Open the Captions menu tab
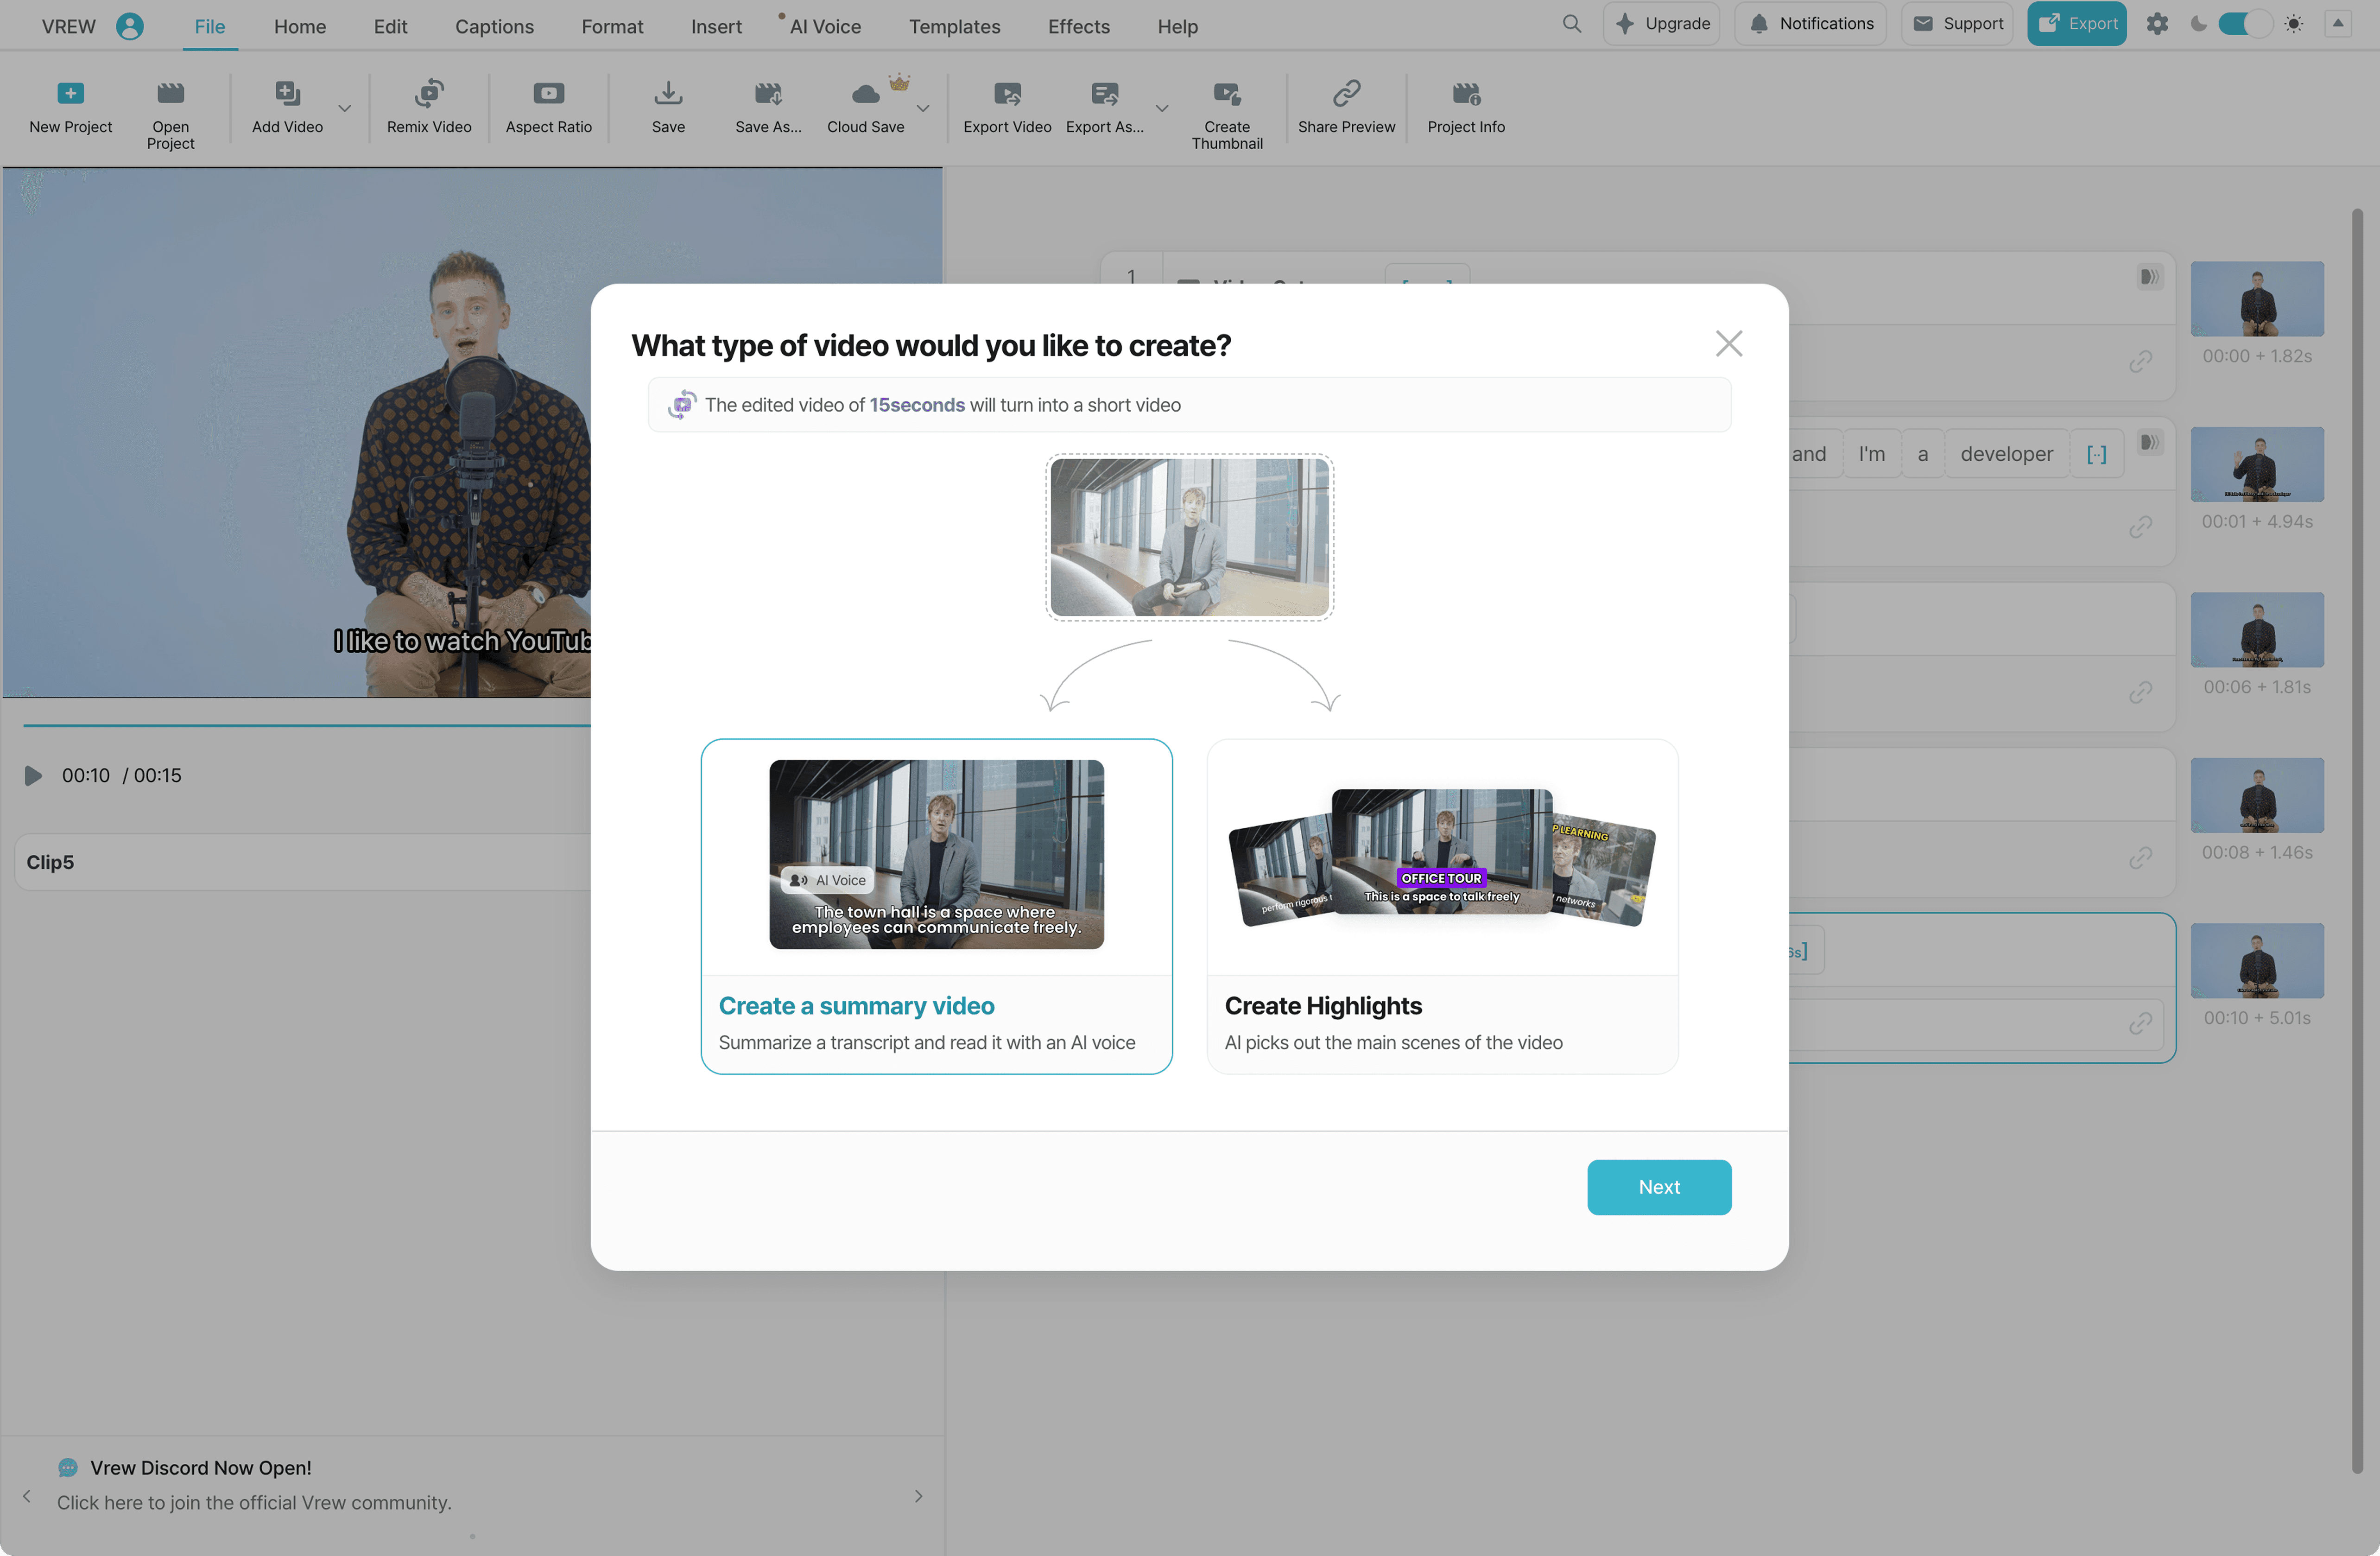Image resolution: width=2380 pixels, height=1556 pixels. (x=494, y=26)
